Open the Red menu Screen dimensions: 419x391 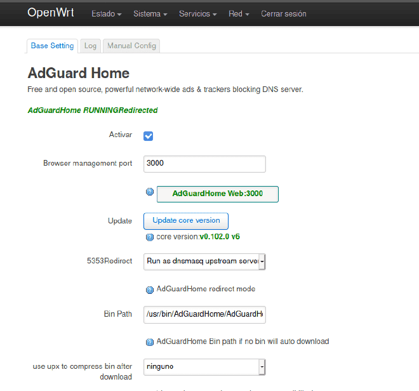239,13
